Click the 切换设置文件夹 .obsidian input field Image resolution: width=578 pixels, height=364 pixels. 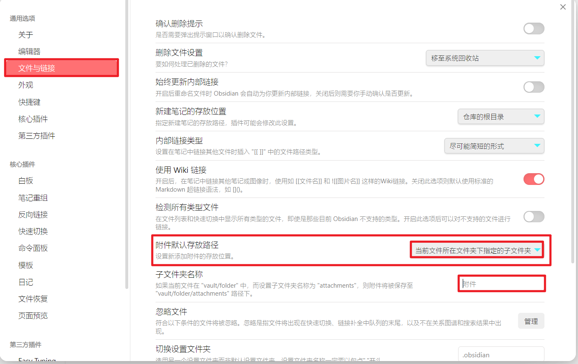(501, 354)
